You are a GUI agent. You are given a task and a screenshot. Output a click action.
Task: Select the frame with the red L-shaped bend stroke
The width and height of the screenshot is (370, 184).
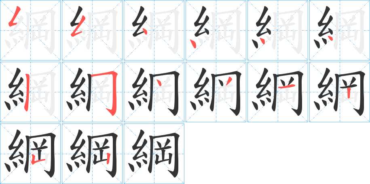30,154
